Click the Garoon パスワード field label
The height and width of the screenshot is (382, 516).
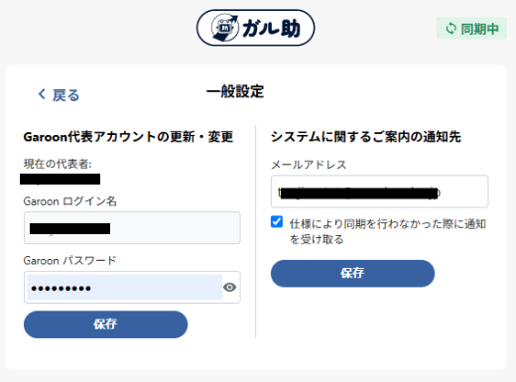[69, 261]
